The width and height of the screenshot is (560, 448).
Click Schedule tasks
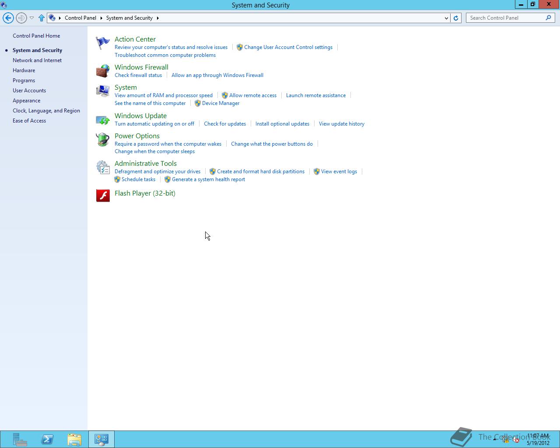coord(138,179)
